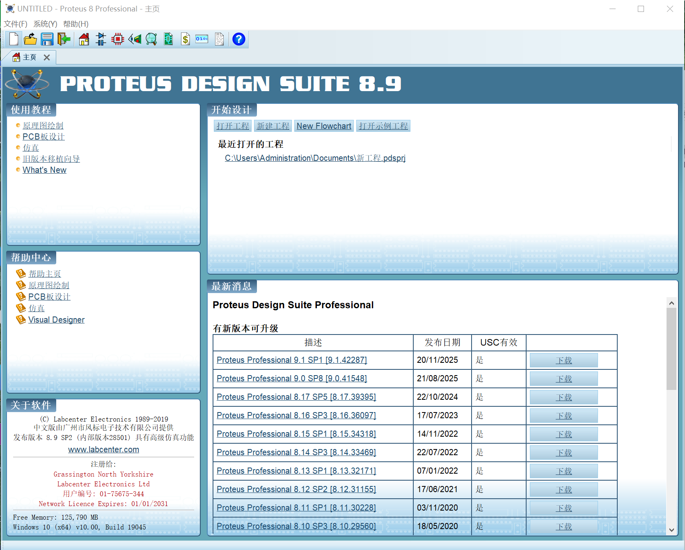Click 打开示例工程 button
Viewport: 685px width, 550px height.
tap(383, 126)
